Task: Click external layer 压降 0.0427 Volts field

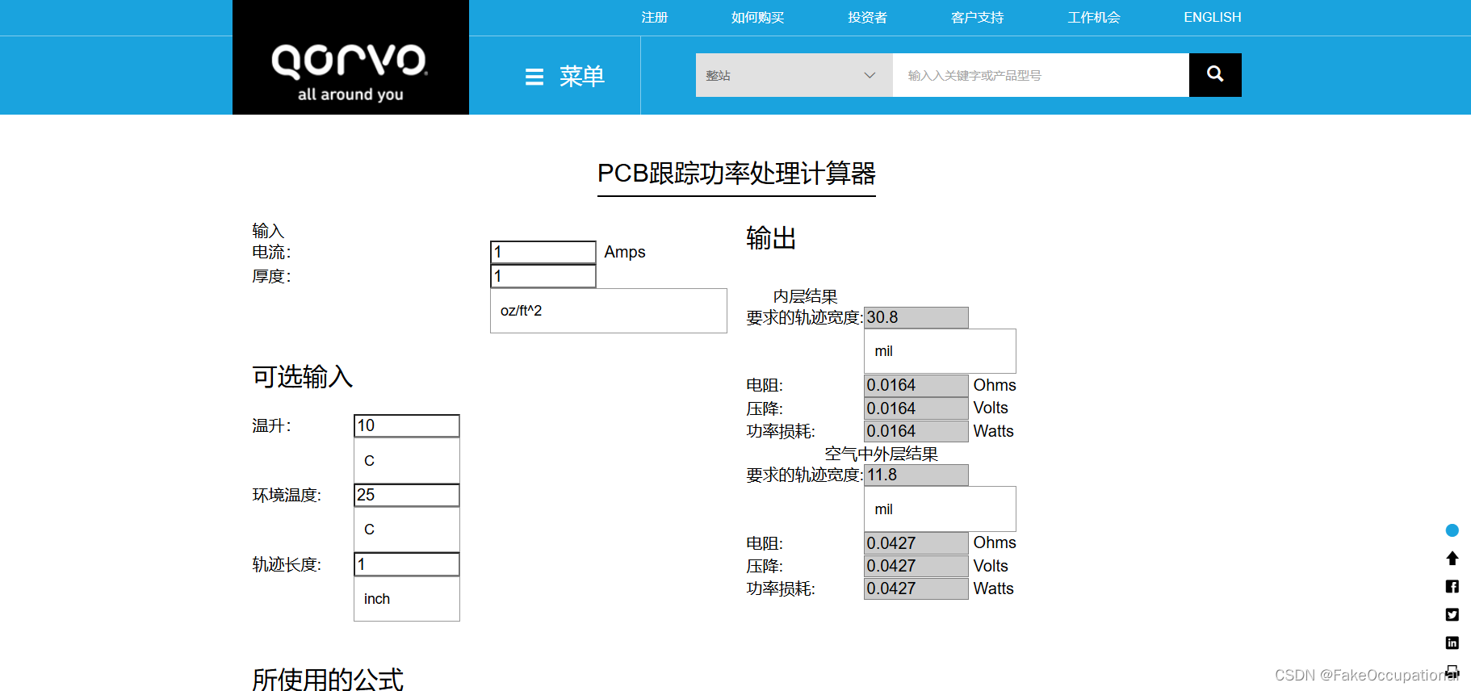Action: (916, 566)
